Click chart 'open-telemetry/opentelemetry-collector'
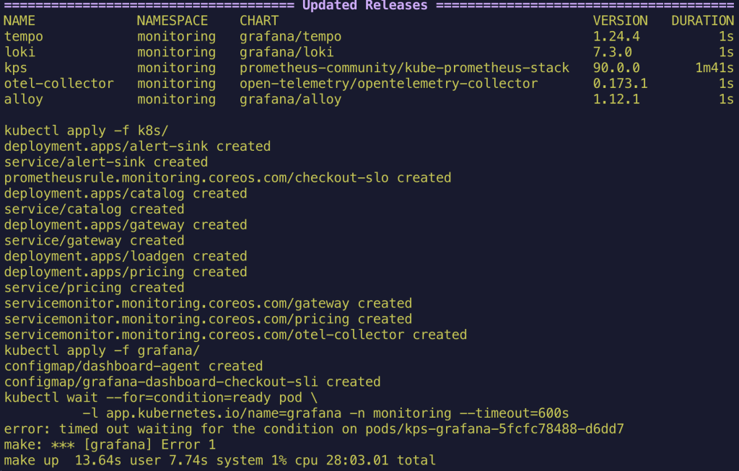 (x=389, y=84)
